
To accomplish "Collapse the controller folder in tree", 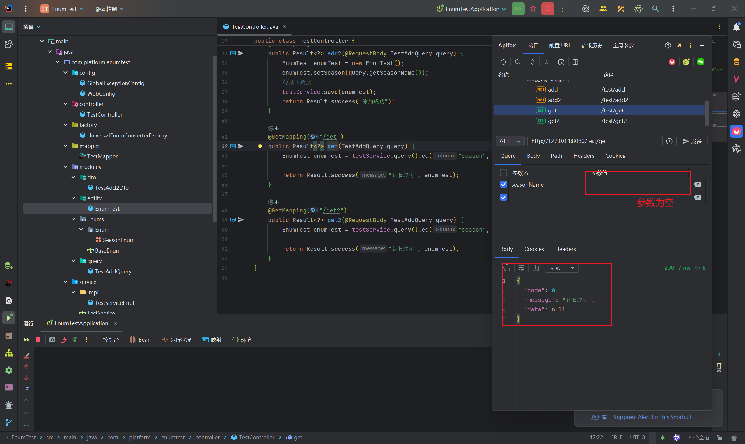I will [x=65, y=104].
